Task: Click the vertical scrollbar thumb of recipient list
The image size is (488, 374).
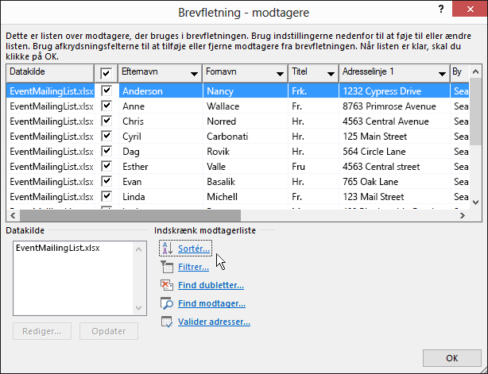Action: pyautogui.click(x=475, y=112)
